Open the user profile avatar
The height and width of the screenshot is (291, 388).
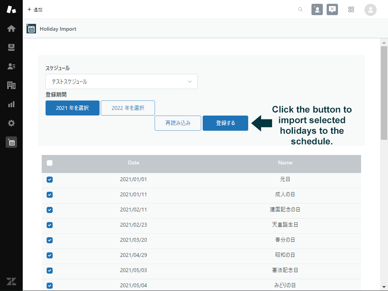coord(370,9)
